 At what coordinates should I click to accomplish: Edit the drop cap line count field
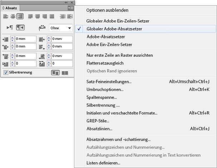26,63
